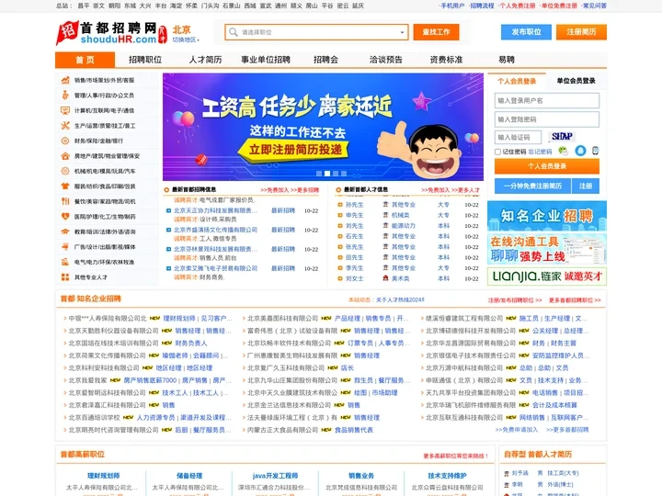Open the 招聘职位 nav tab
Viewport: 662px width, 496px height.
pyautogui.click(x=145, y=60)
